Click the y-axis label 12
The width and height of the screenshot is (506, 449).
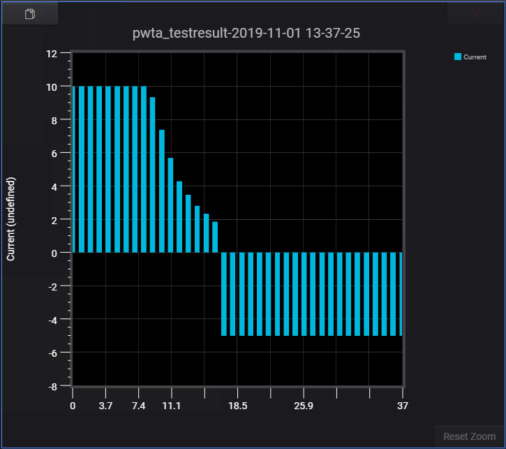coord(52,53)
